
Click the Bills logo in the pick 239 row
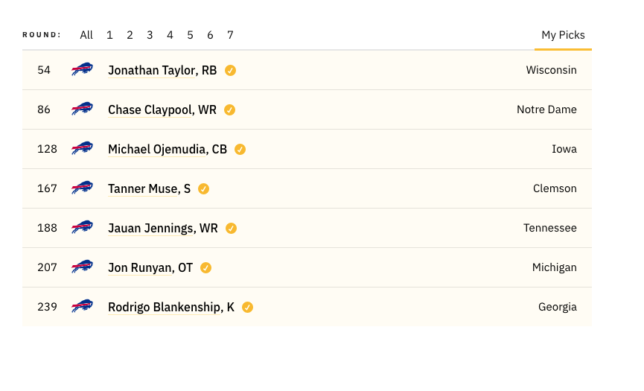(82, 306)
